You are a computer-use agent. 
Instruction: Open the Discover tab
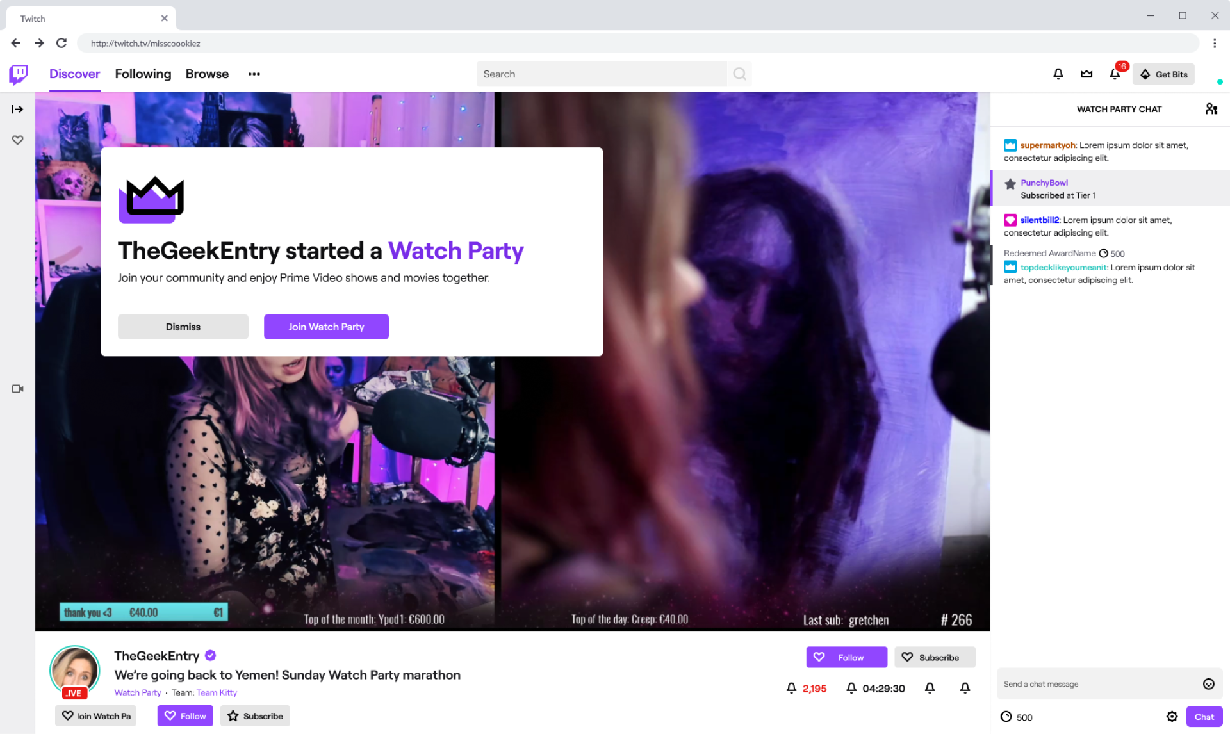point(74,74)
